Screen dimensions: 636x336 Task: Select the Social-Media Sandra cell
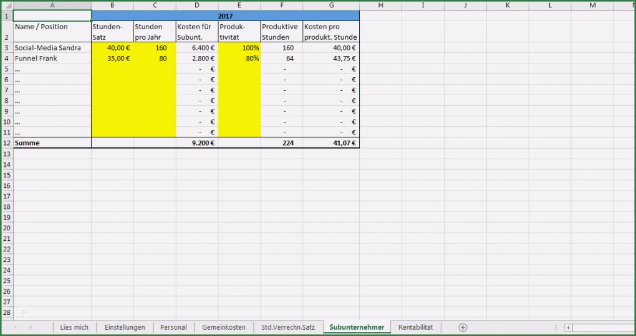coord(52,48)
